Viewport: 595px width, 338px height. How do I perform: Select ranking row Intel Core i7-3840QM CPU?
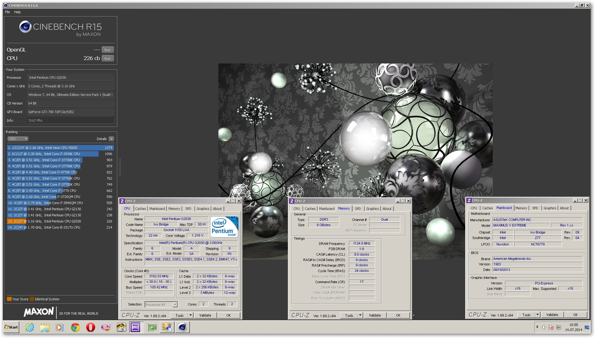(x=60, y=203)
